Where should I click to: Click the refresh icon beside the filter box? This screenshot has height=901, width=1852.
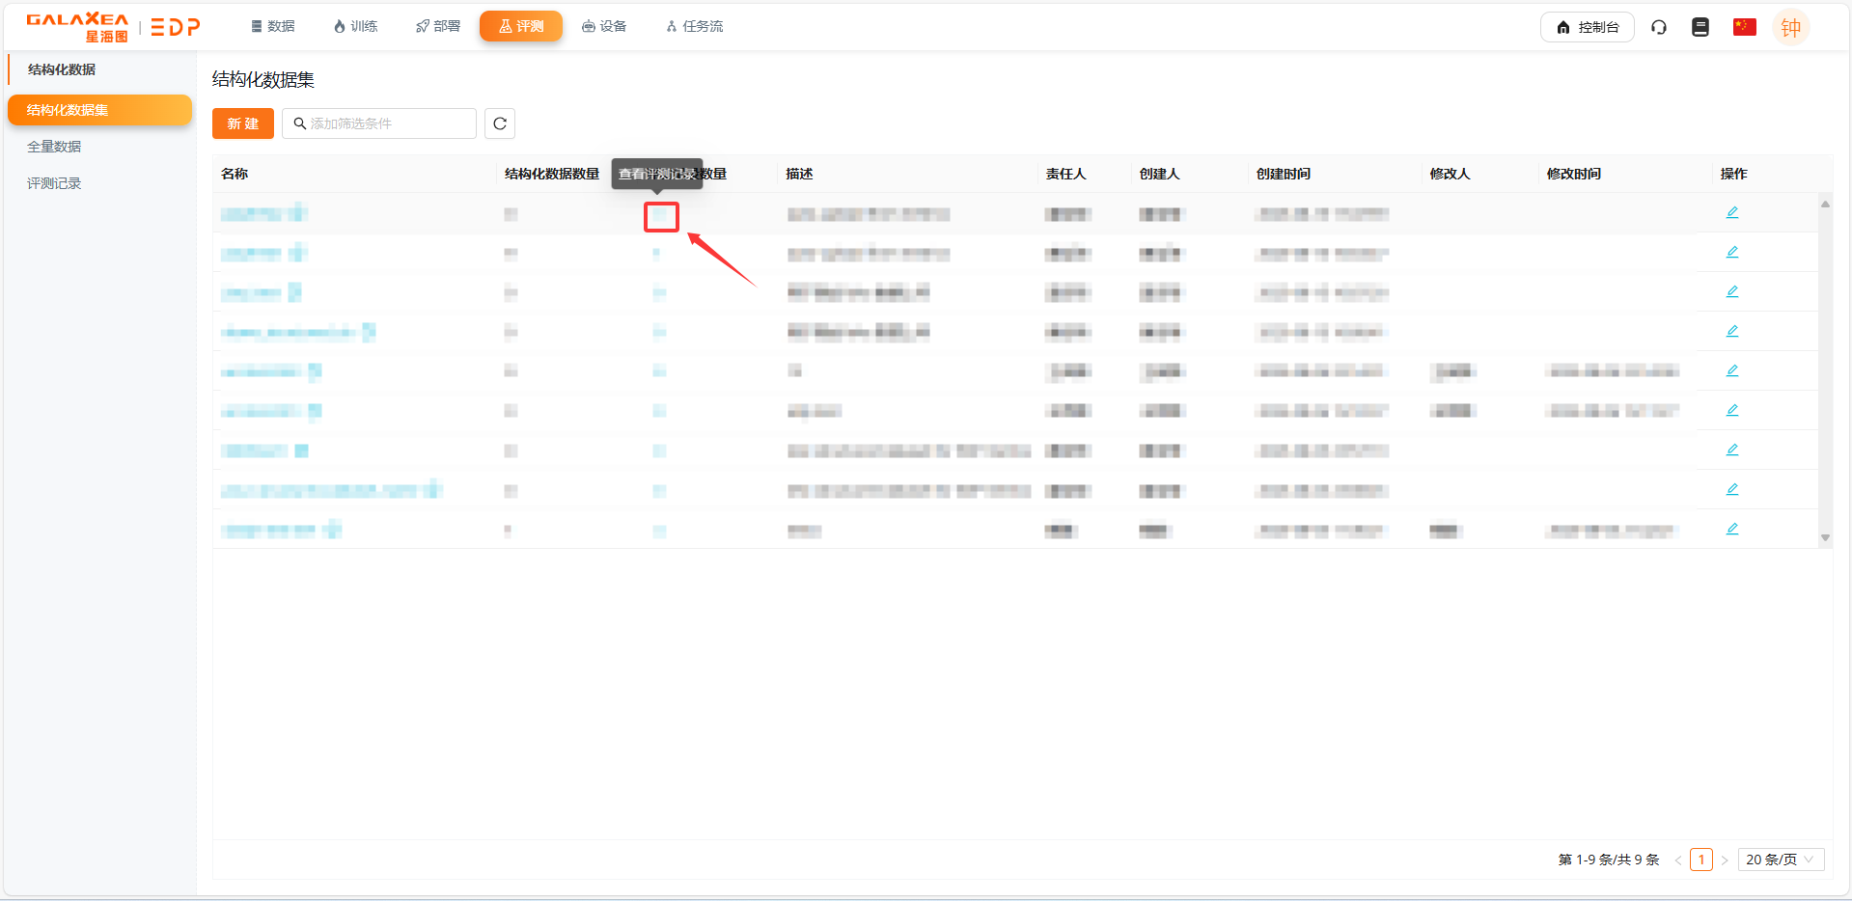click(x=499, y=123)
